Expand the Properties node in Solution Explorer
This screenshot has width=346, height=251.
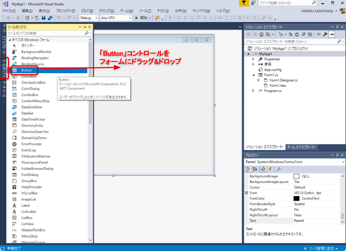[x=253, y=59]
